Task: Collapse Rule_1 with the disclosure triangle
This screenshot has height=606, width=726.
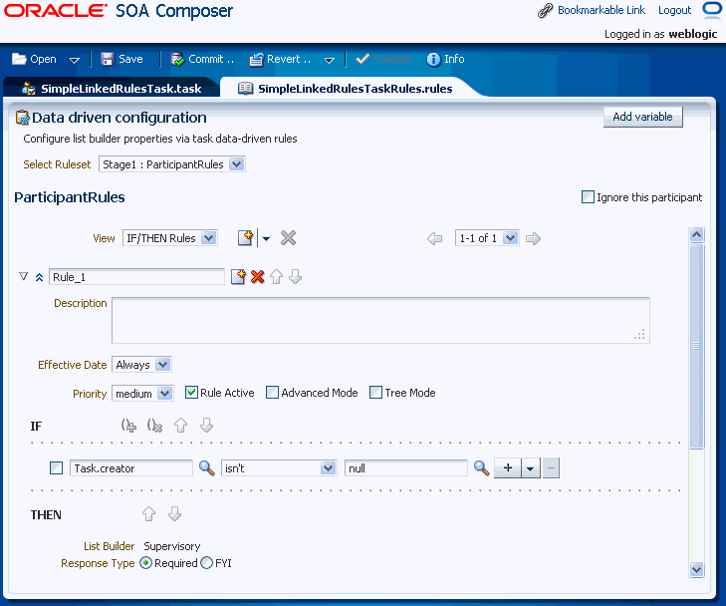Action: [x=24, y=277]
